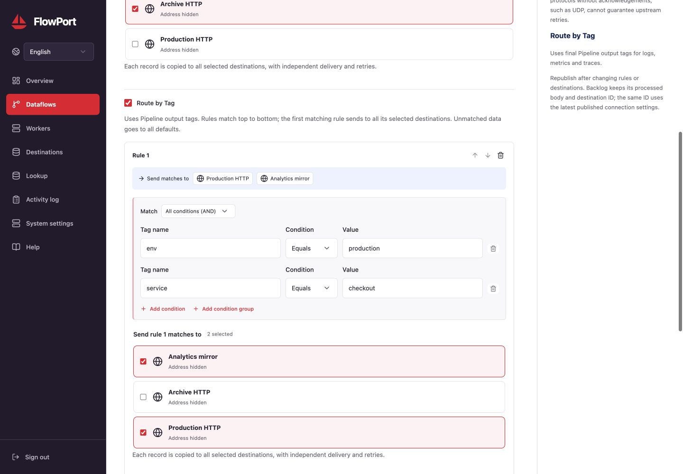The image size is (683, 474).
Task: Uncheck Archive HTTP in default destinations
Action: [135, 9]
